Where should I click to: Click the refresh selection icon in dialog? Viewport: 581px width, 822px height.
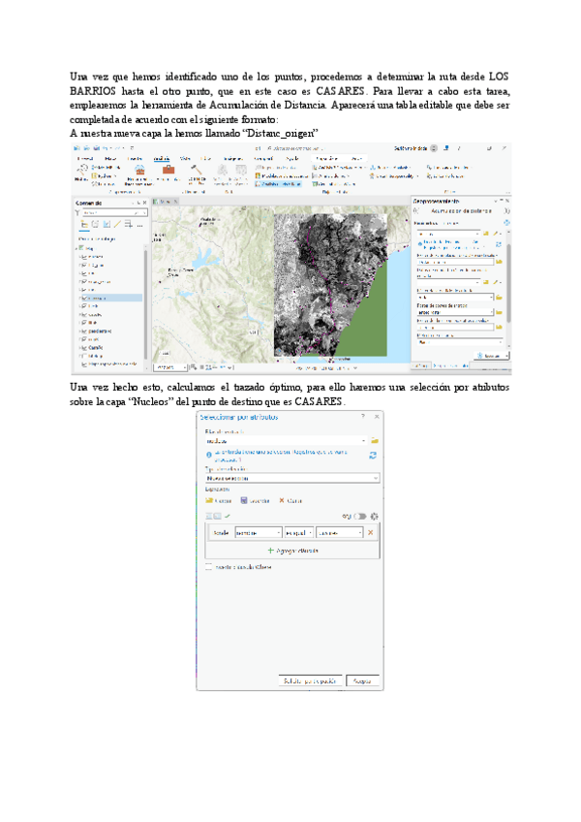[373, 454]
